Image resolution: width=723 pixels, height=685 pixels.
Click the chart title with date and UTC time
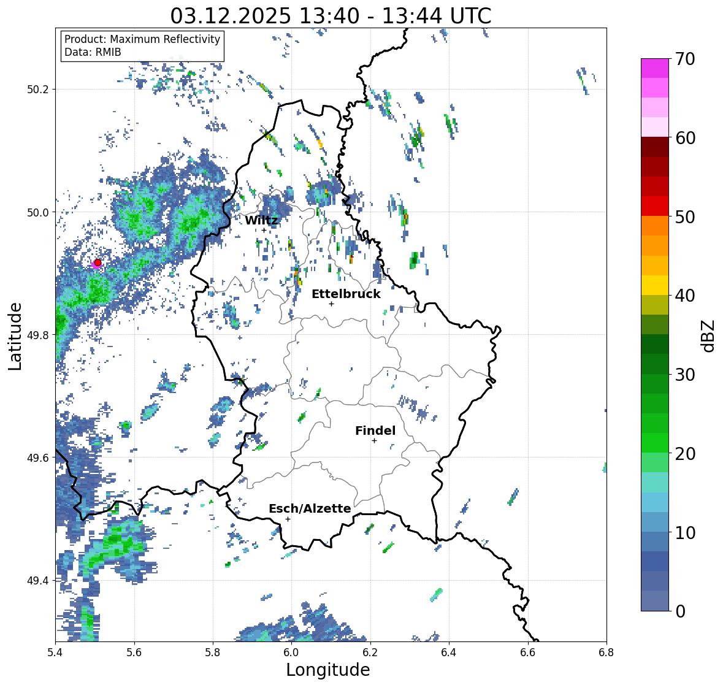(331, 16)
